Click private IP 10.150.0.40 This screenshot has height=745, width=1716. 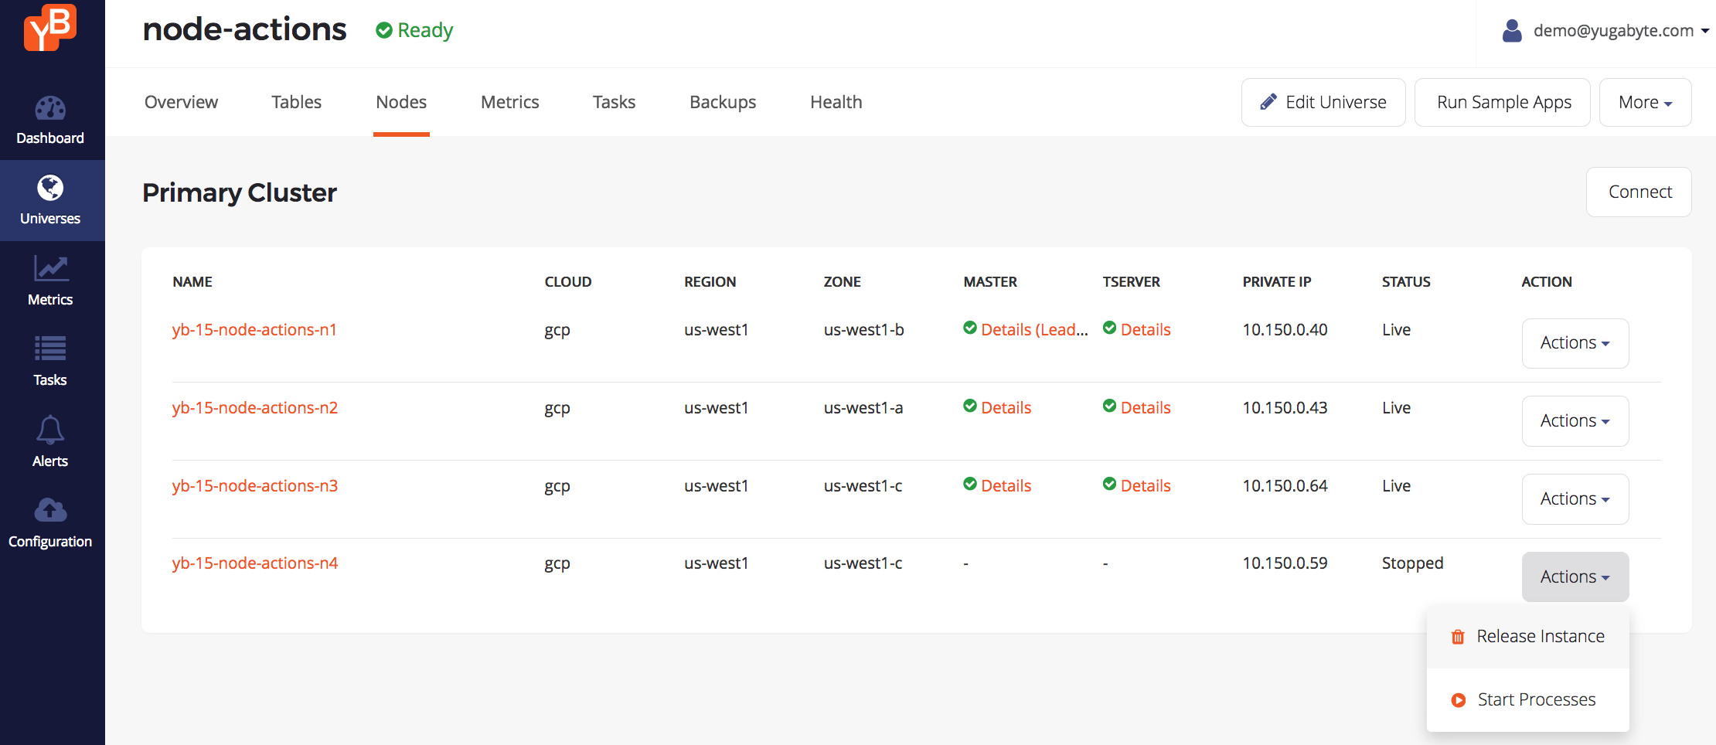click(x=1285, y=330)
